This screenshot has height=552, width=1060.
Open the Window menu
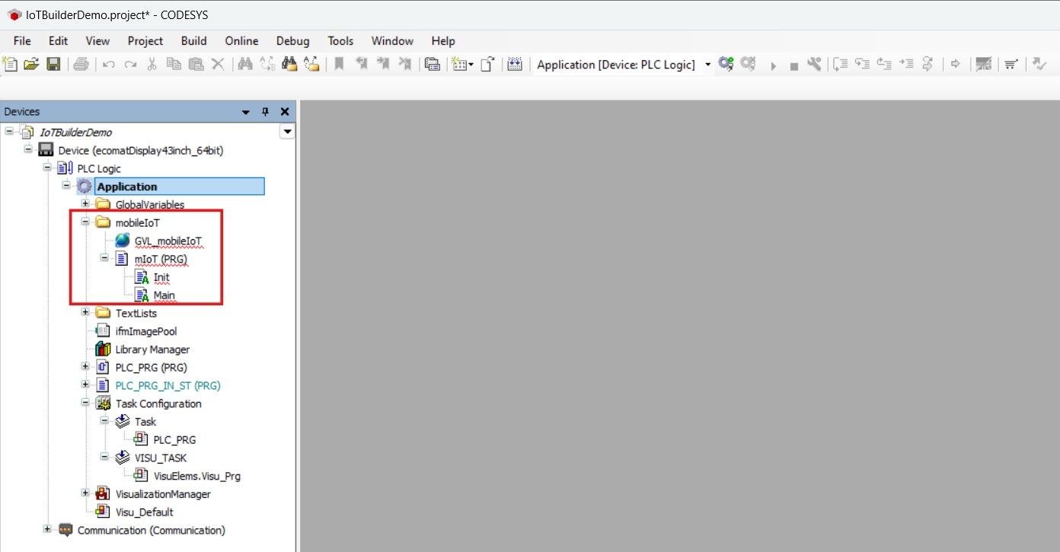click(x=392, y=41)
